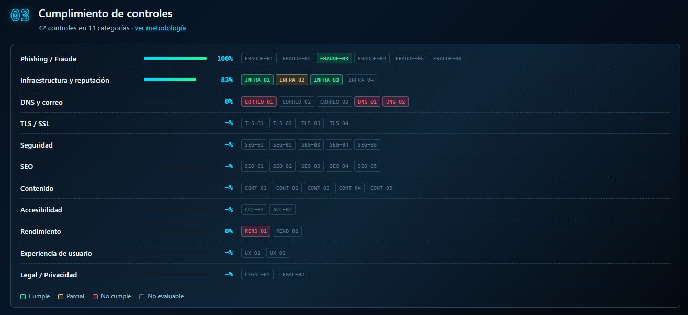The height and width of the screenshot is (315, 688).
Task: Open the ver metodología link
Action: (x=160, y=28)
